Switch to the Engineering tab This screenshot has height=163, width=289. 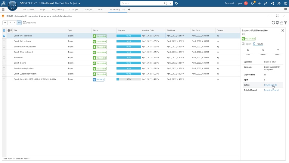pyautogui.click(x=58, y=10)
